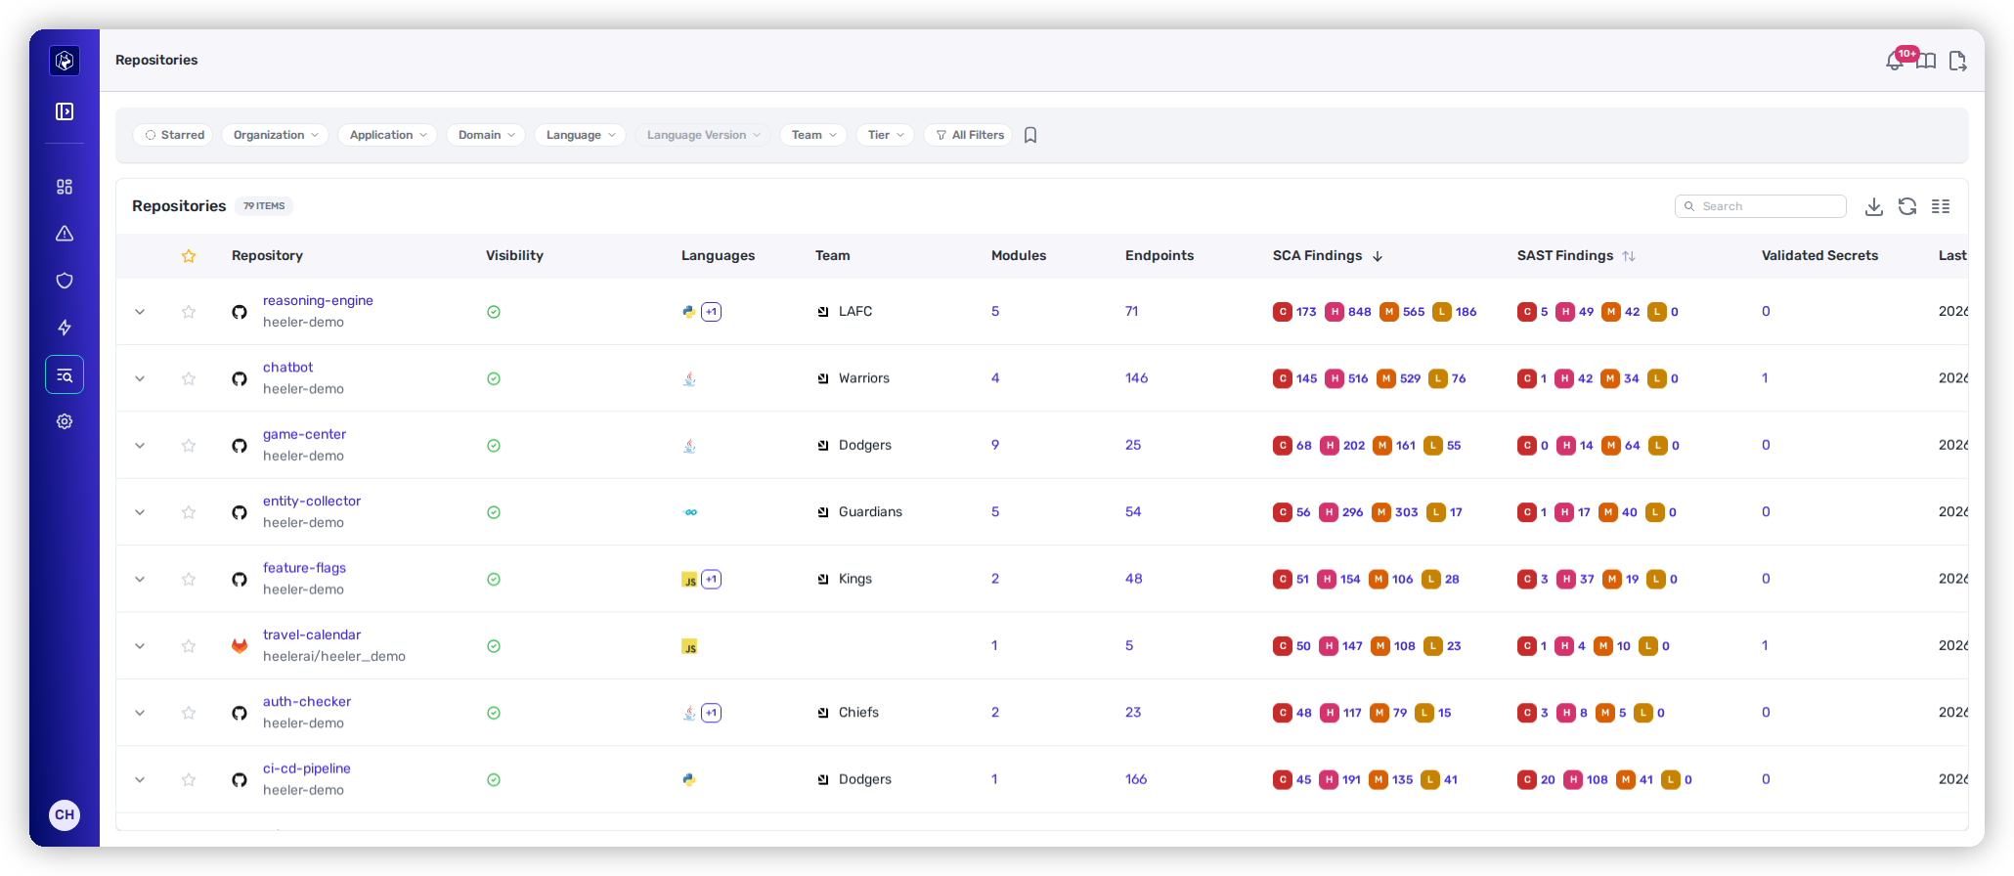Star the ci-cd-pipeline repository
This screenshot has width=2014, height=876.
coord(189,779)
